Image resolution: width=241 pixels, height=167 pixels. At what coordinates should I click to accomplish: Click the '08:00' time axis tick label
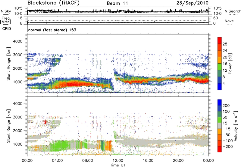(88, 161)
